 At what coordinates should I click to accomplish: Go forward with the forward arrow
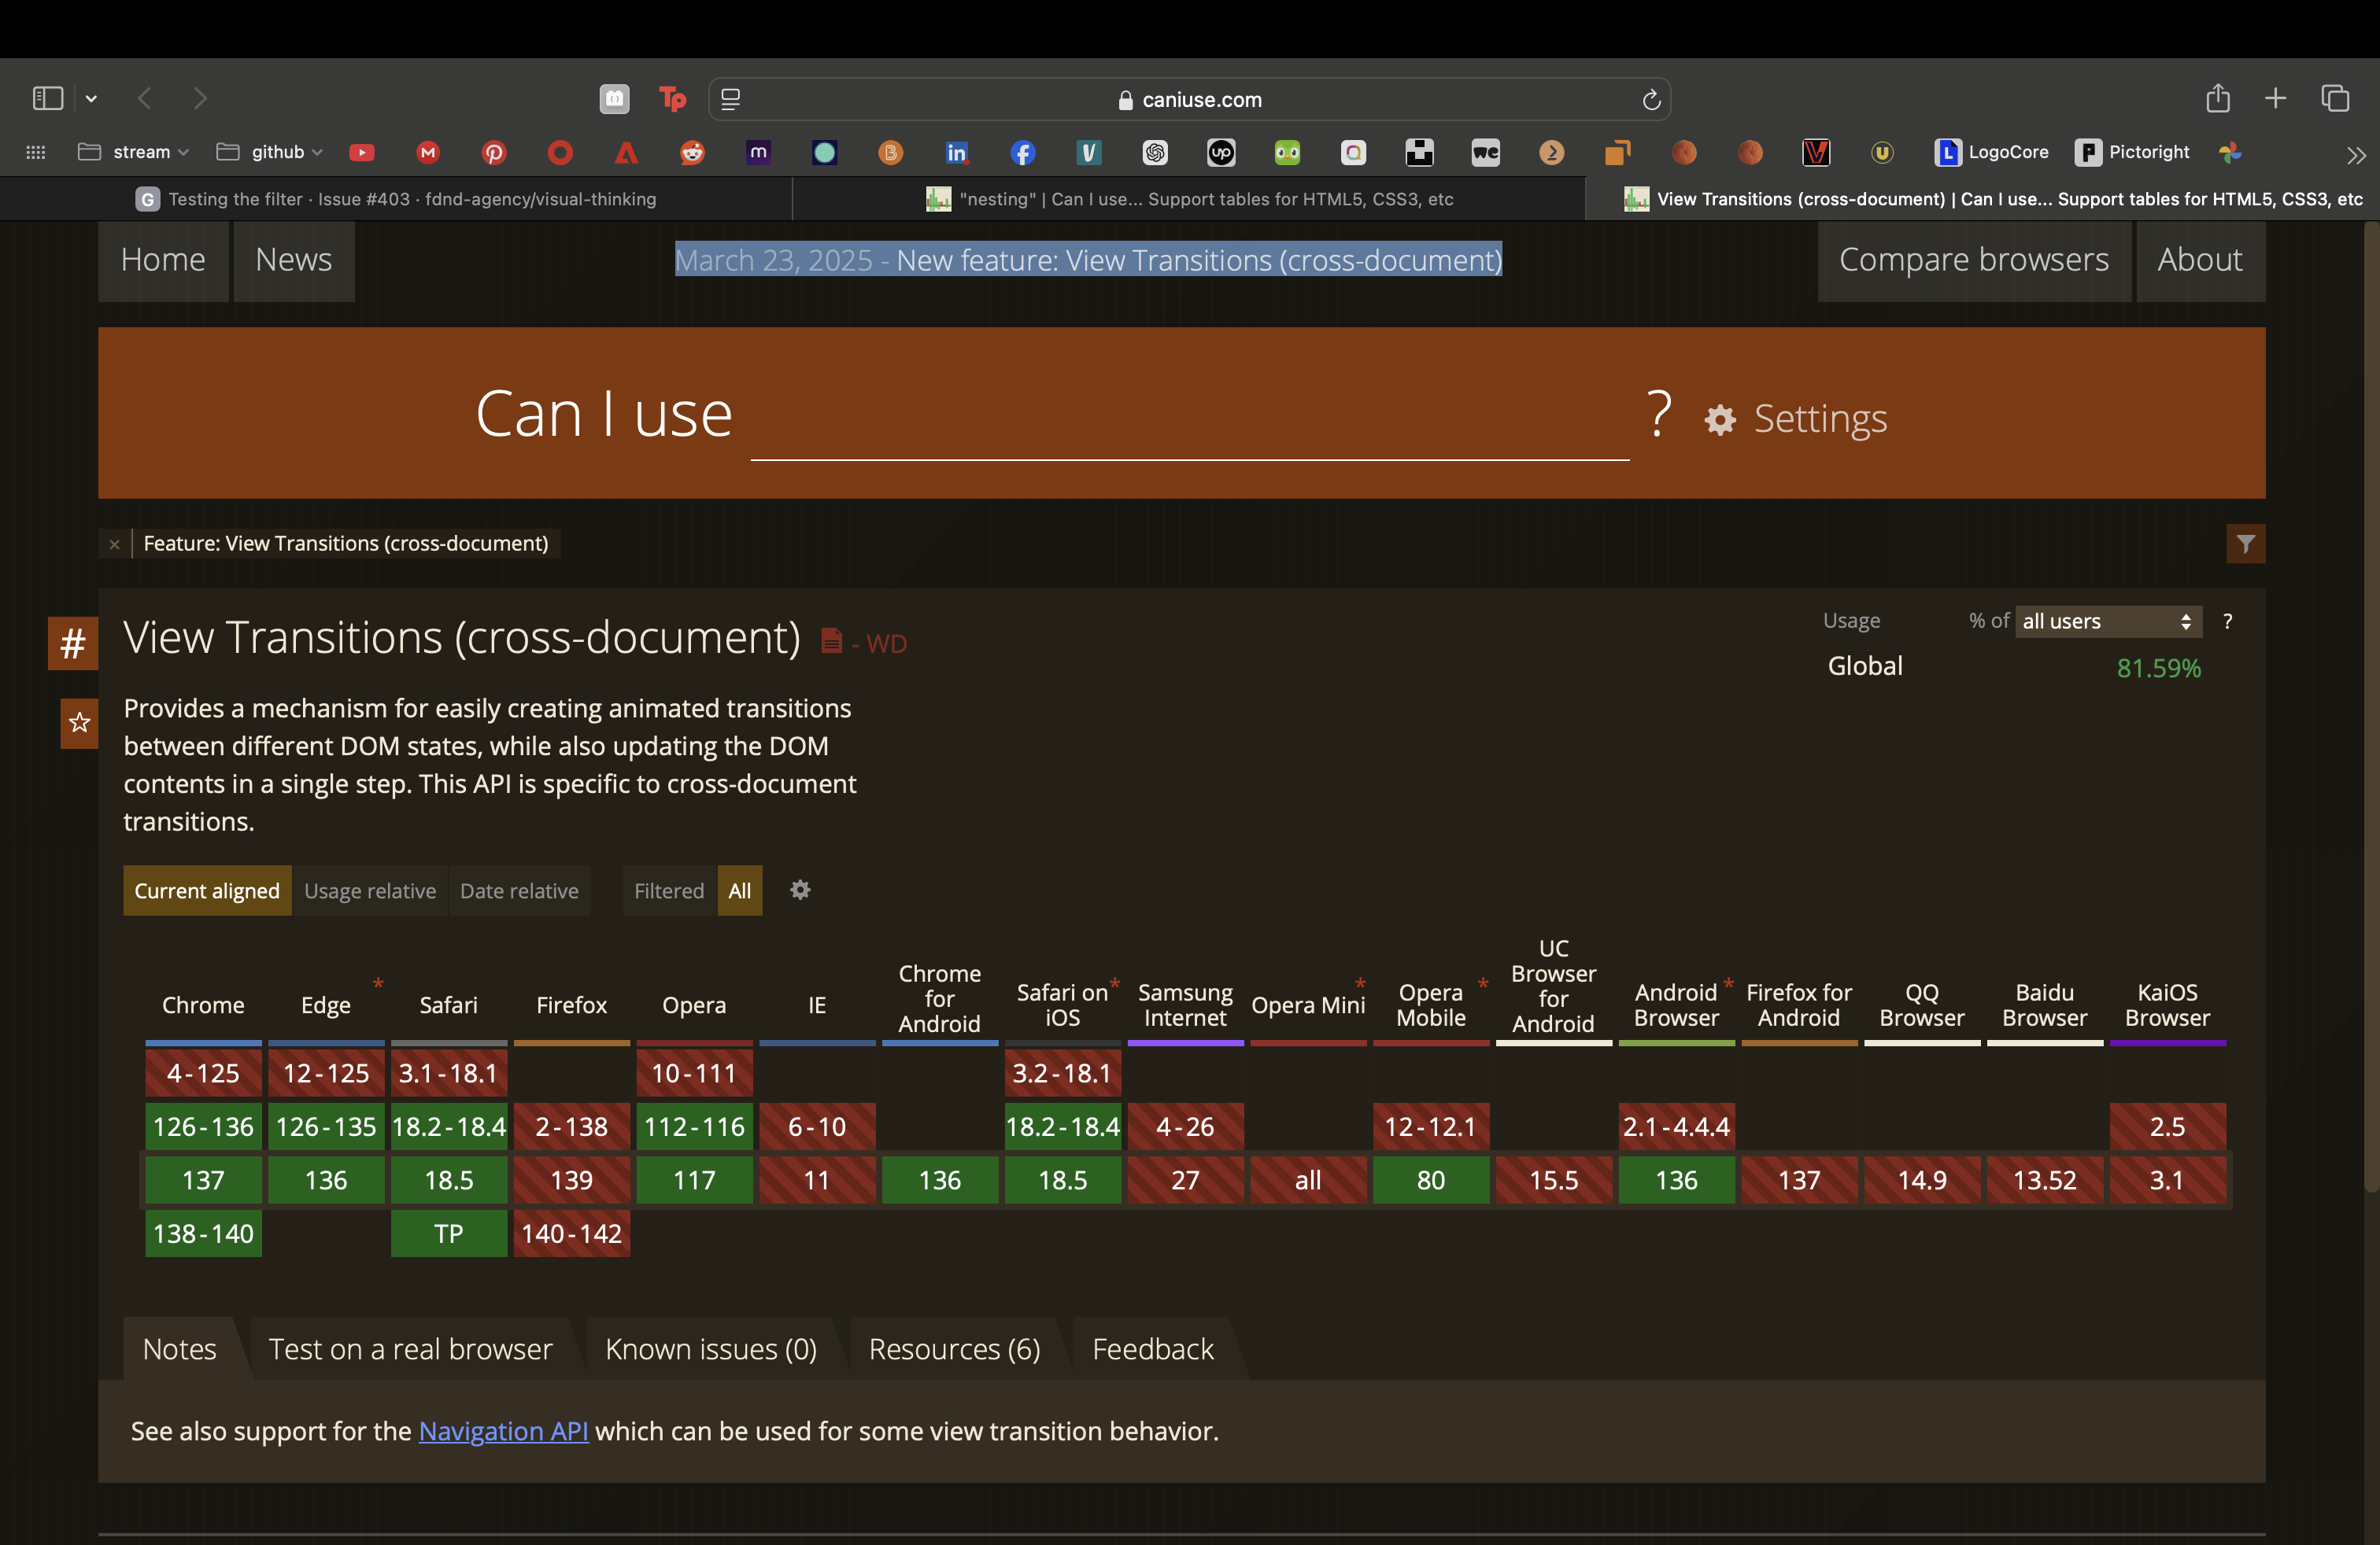(200, 98)
